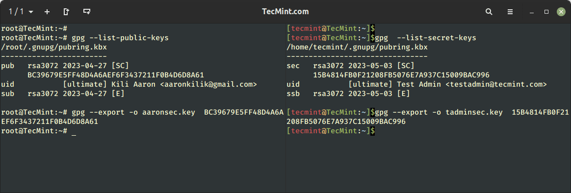The height and width of the screenshot is (193, 571).
Task: Focus the left root terminal cursor prompt
Action: point(74,131)
